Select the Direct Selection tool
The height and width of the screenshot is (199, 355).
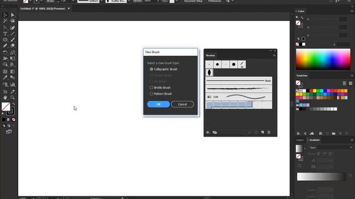pyautogui.click(x=12, y=15)
